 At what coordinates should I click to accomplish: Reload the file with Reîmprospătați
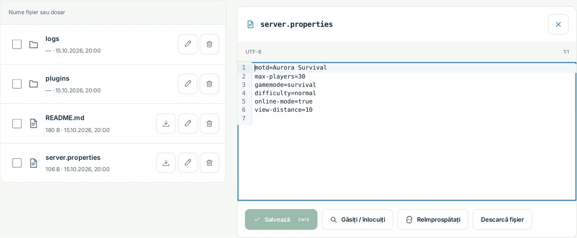coord(433,220)
